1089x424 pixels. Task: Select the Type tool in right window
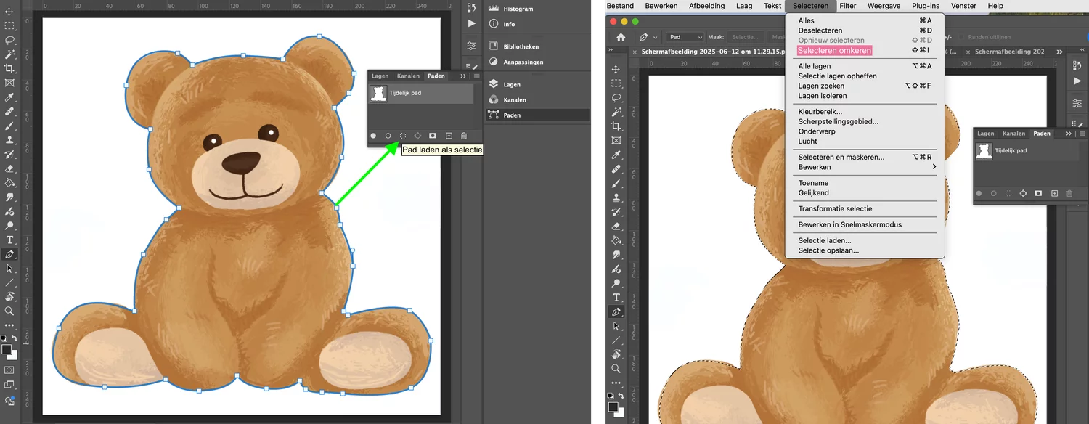pos(616,298)
